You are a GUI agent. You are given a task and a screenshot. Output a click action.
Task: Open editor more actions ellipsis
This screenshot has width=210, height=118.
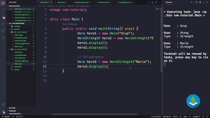[x=159, y=2]
